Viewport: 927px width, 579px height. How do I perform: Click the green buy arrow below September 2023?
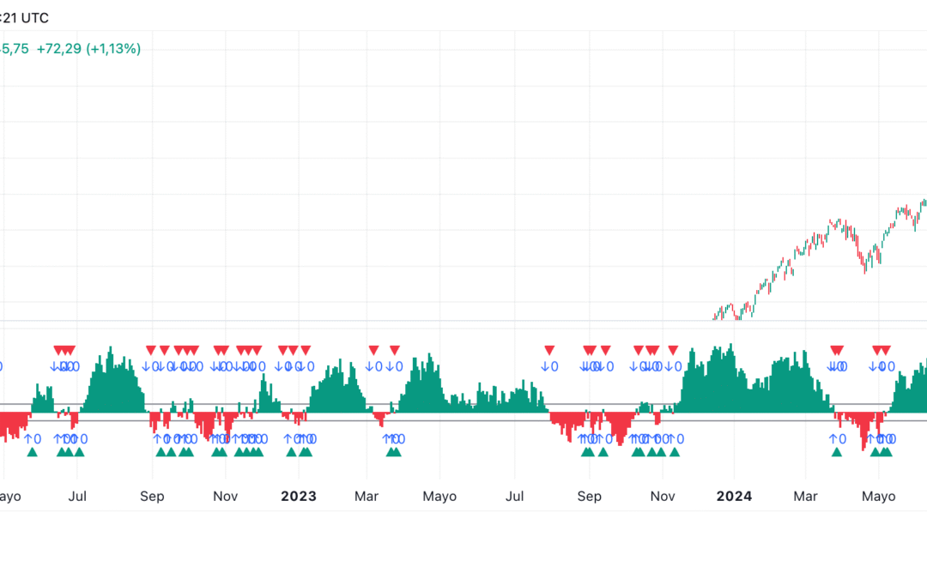(590, 452)
